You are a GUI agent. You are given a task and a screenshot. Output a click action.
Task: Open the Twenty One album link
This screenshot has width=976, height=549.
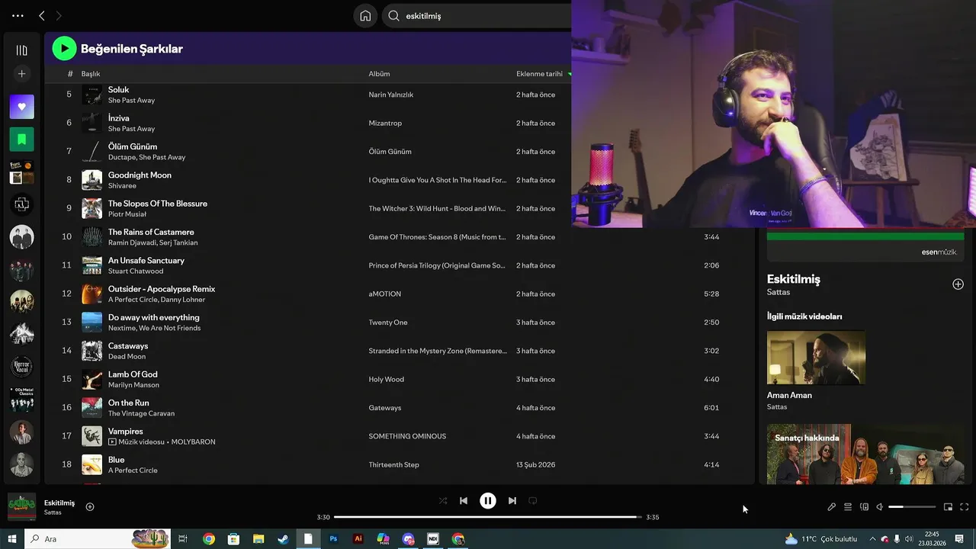(x=388, y=323)
